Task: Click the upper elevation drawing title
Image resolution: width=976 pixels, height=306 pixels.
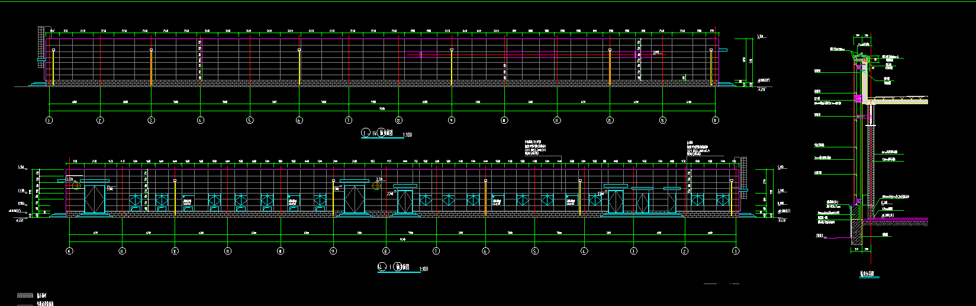Action: 379,133
